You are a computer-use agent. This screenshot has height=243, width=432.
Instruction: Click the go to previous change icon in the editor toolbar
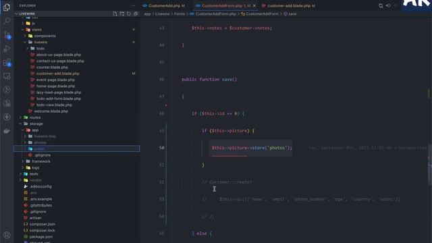pyautogui.click(x=388, y=5)
